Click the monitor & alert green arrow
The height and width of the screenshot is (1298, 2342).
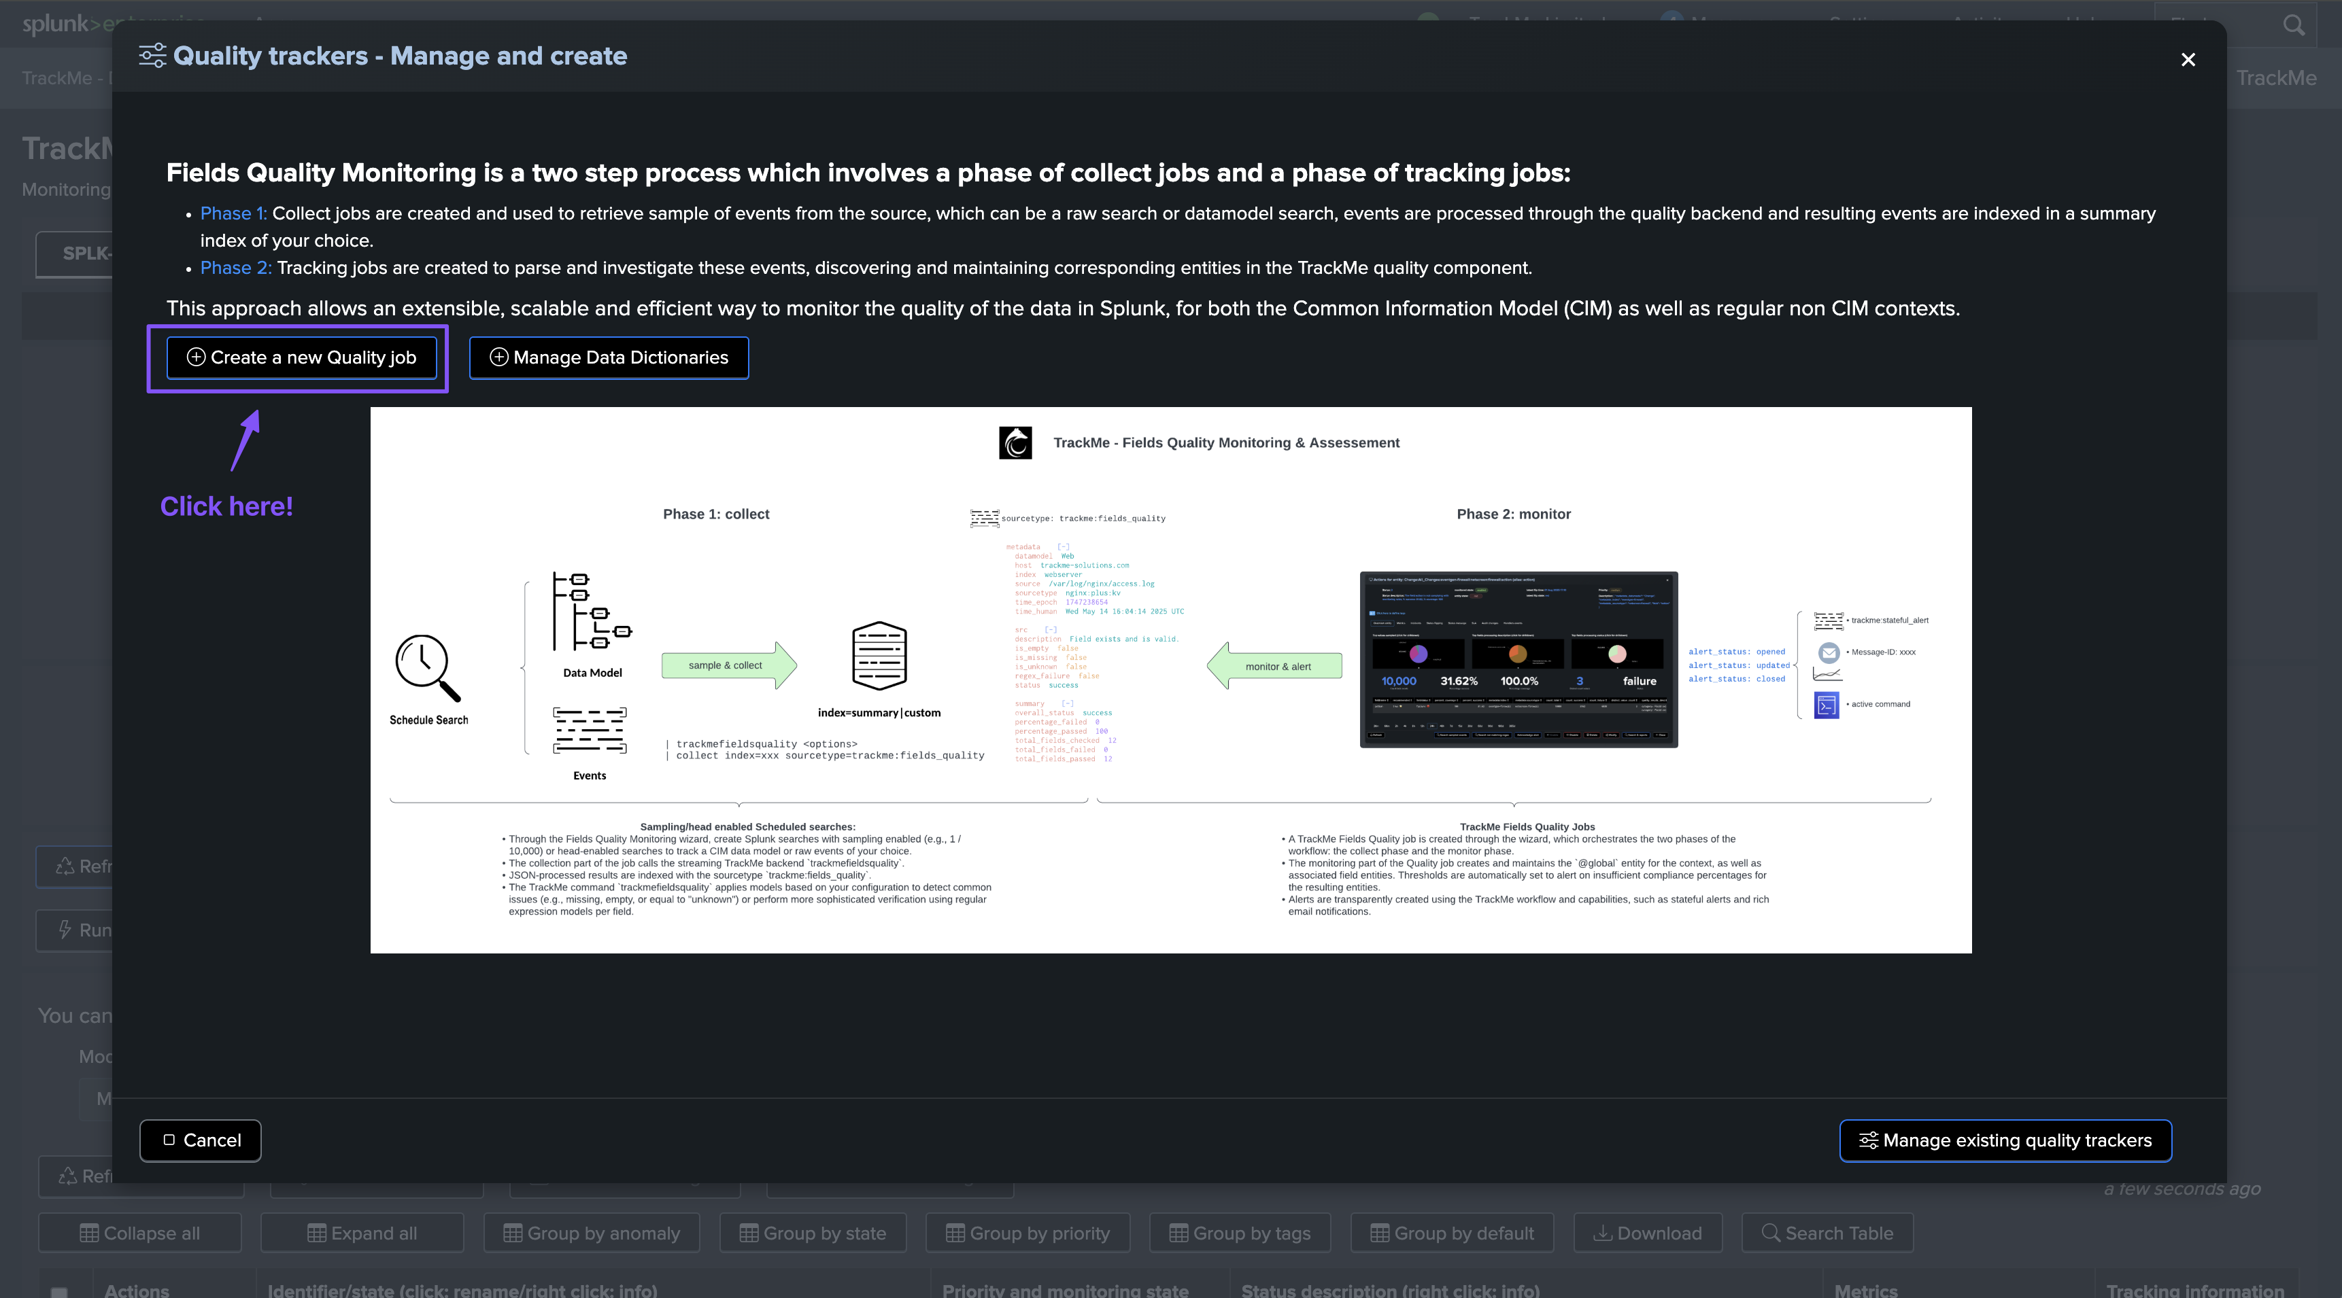1274,666
